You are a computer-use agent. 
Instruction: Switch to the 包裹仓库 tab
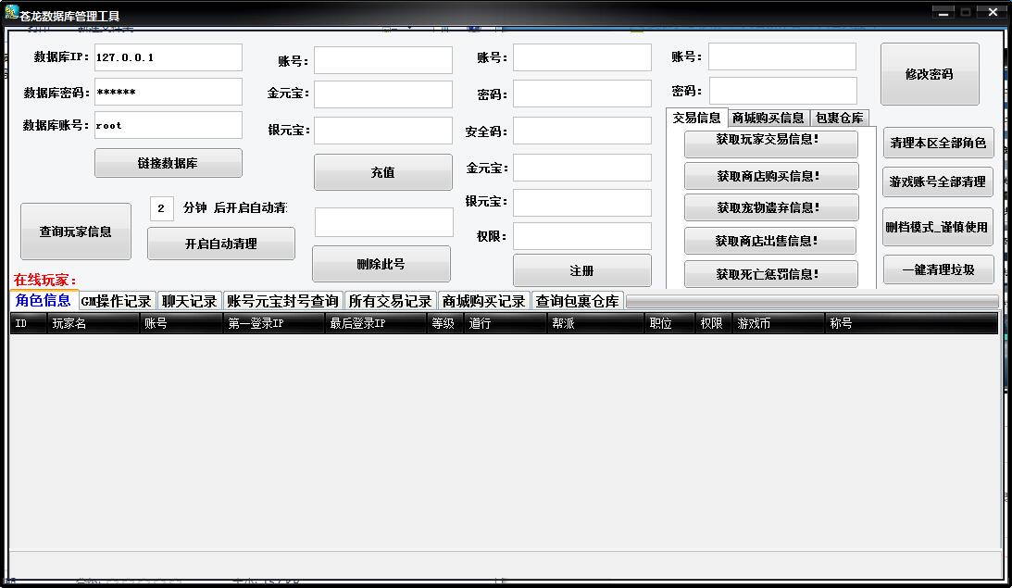(x=839, y=118)
